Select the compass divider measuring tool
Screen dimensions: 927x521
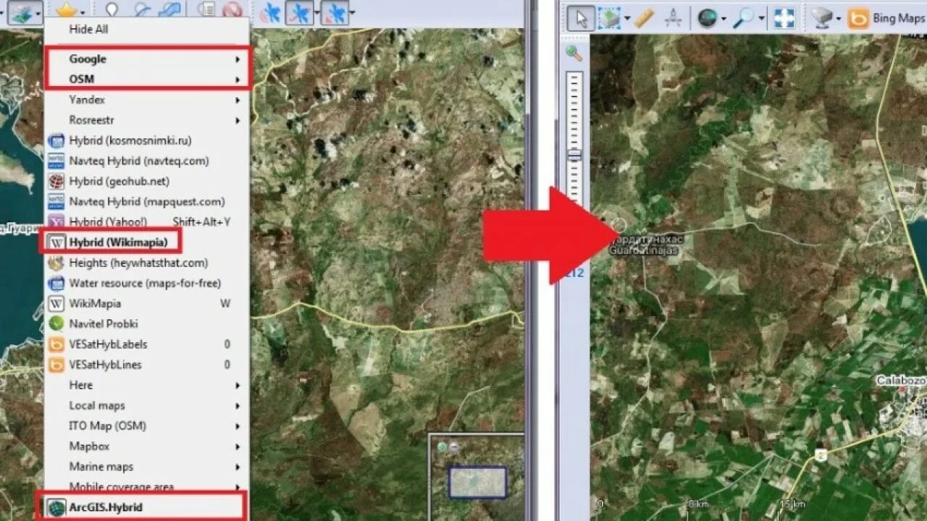[674, 18]
